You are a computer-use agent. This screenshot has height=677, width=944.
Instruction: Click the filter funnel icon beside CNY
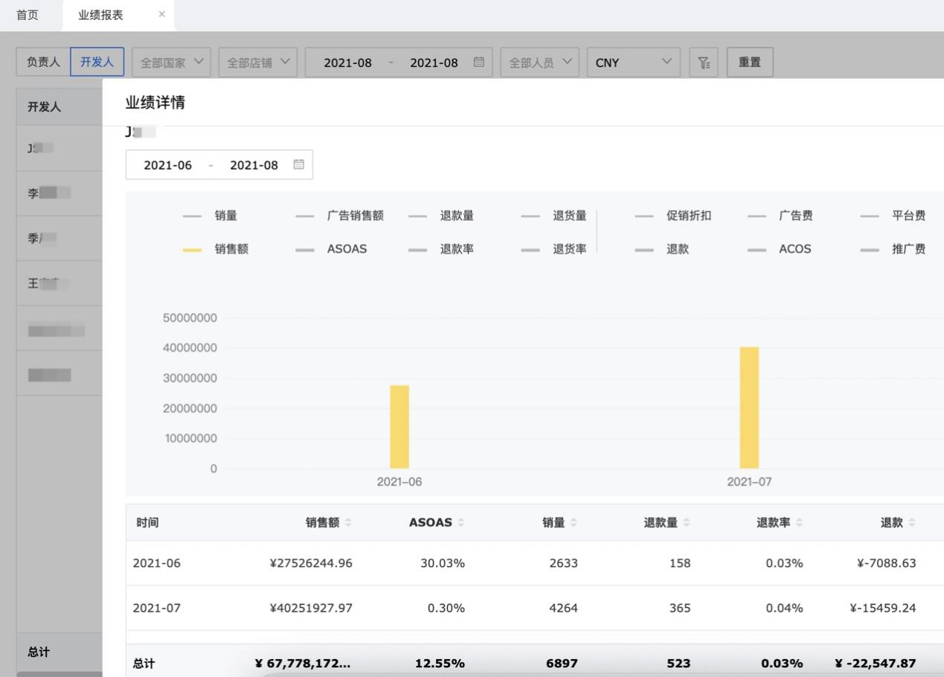click(703, 62)
